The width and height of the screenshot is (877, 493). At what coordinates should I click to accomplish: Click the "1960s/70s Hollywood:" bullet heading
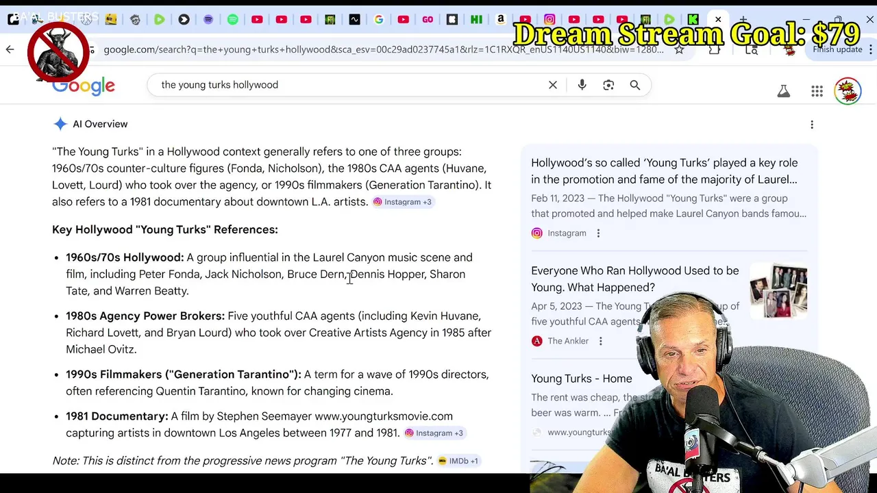pos(125,257)
